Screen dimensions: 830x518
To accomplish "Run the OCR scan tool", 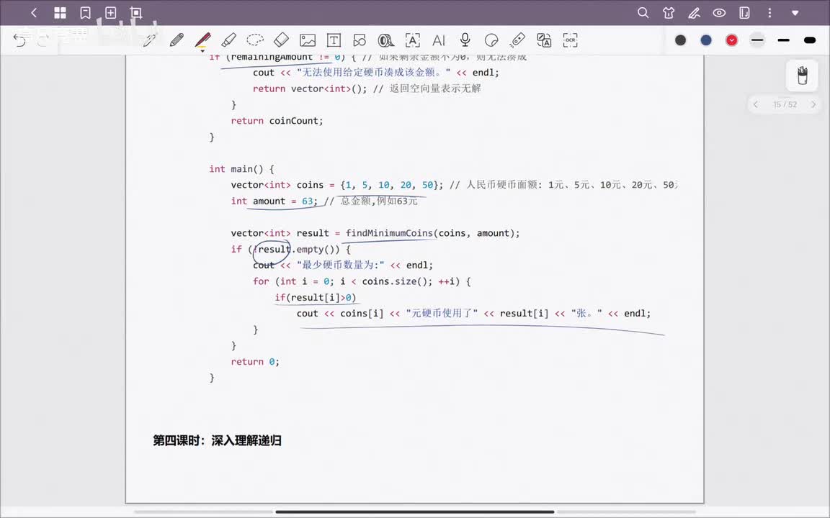I will [570, 40].
